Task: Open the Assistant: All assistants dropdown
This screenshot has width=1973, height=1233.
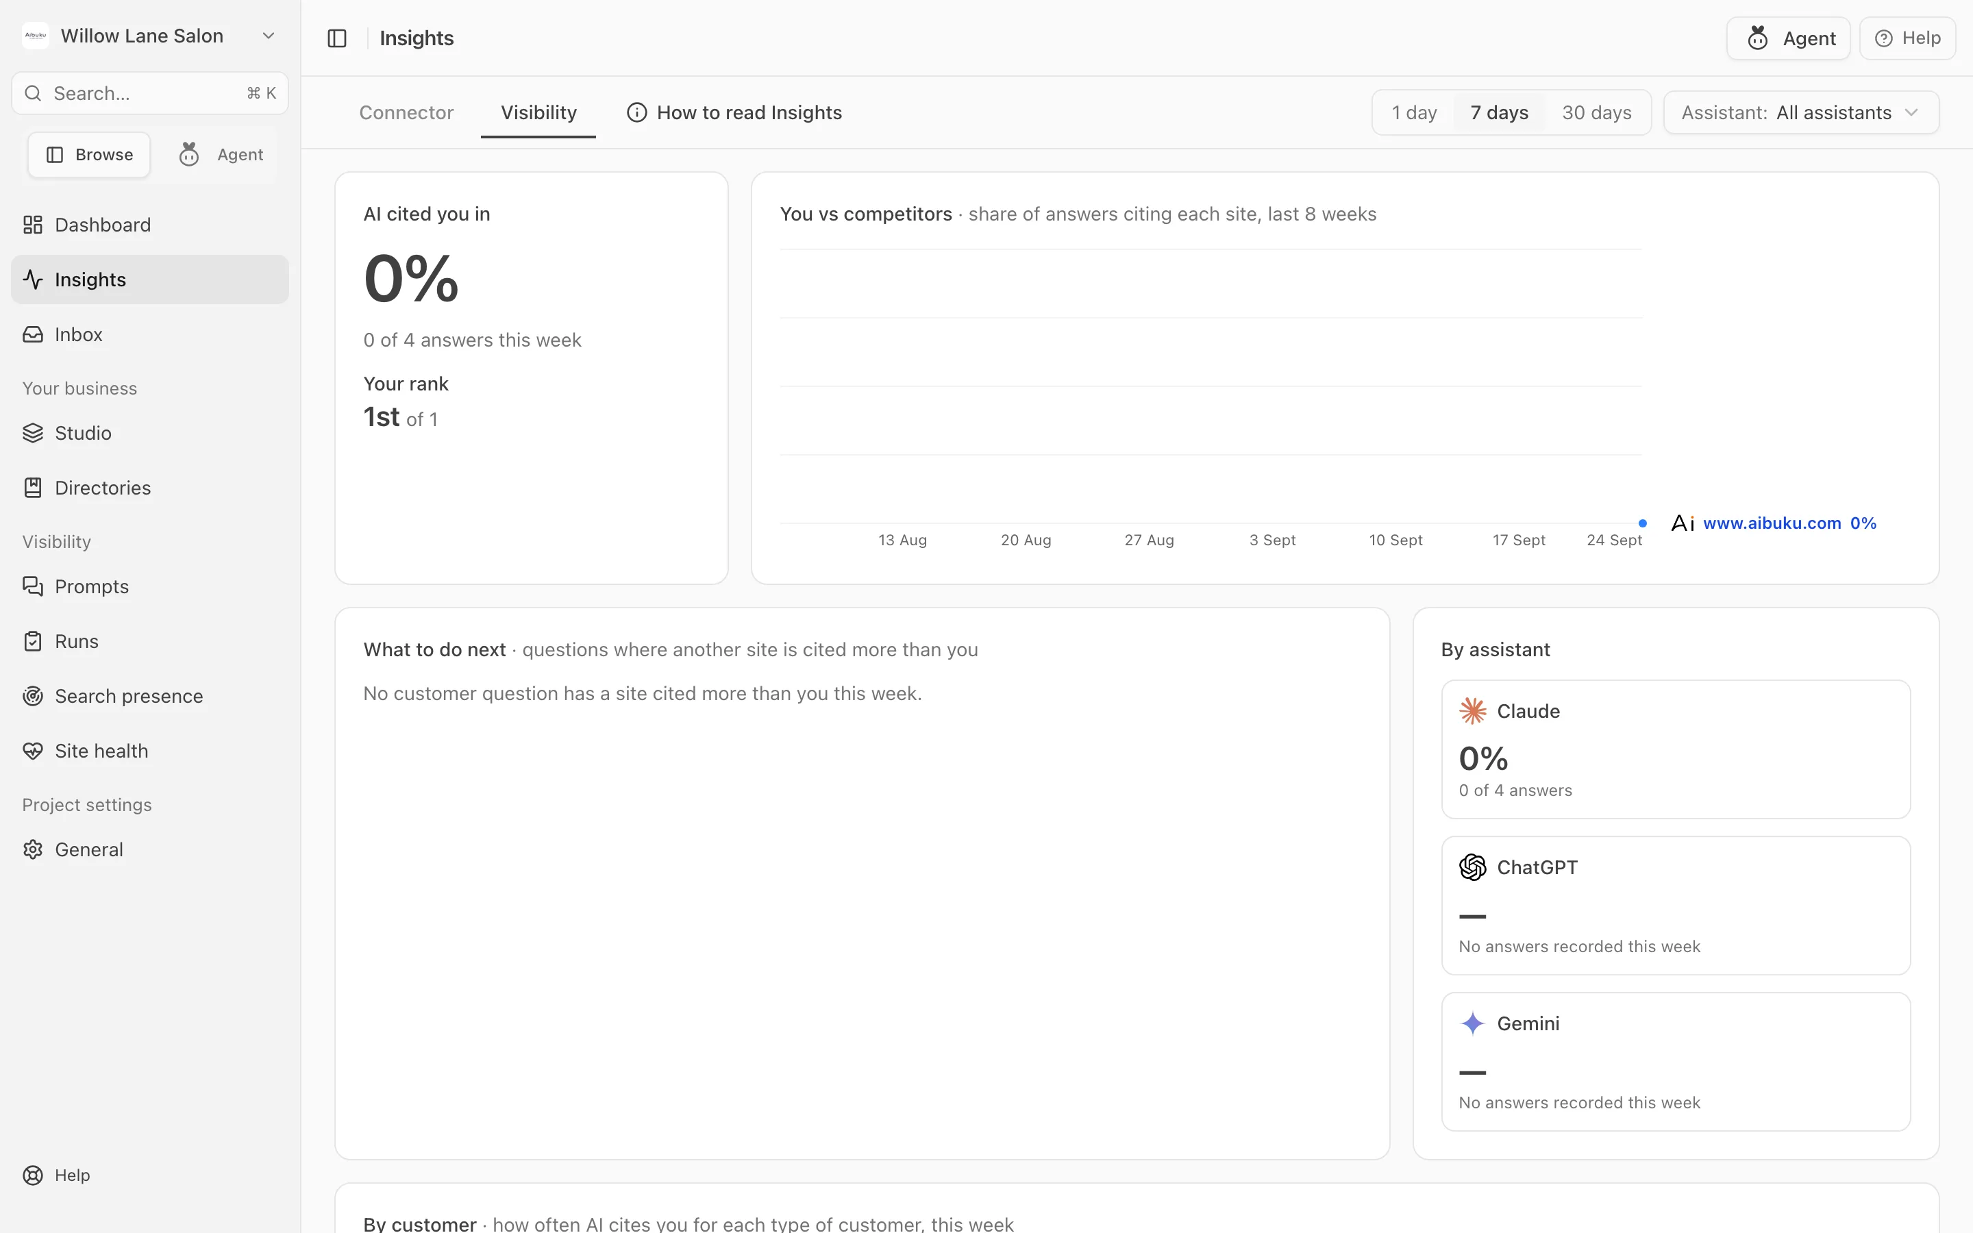Action: pyautogui.click(x=1801, y=112)
